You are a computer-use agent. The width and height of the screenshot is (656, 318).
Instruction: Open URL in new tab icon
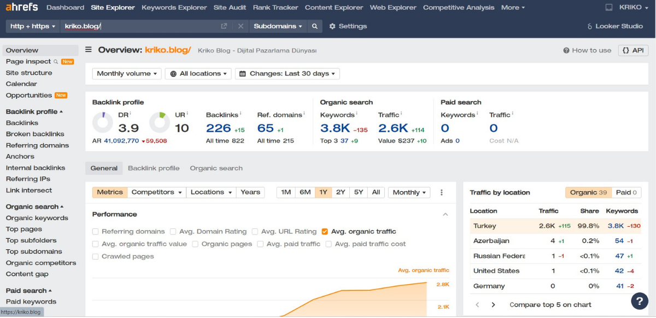pyautogui.click(x=224, y=26)
